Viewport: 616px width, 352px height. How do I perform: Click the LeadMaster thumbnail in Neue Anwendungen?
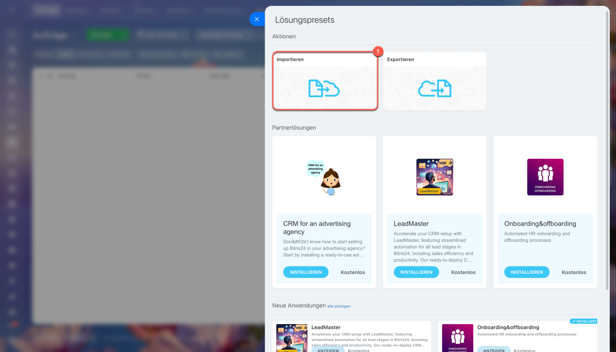292,338
